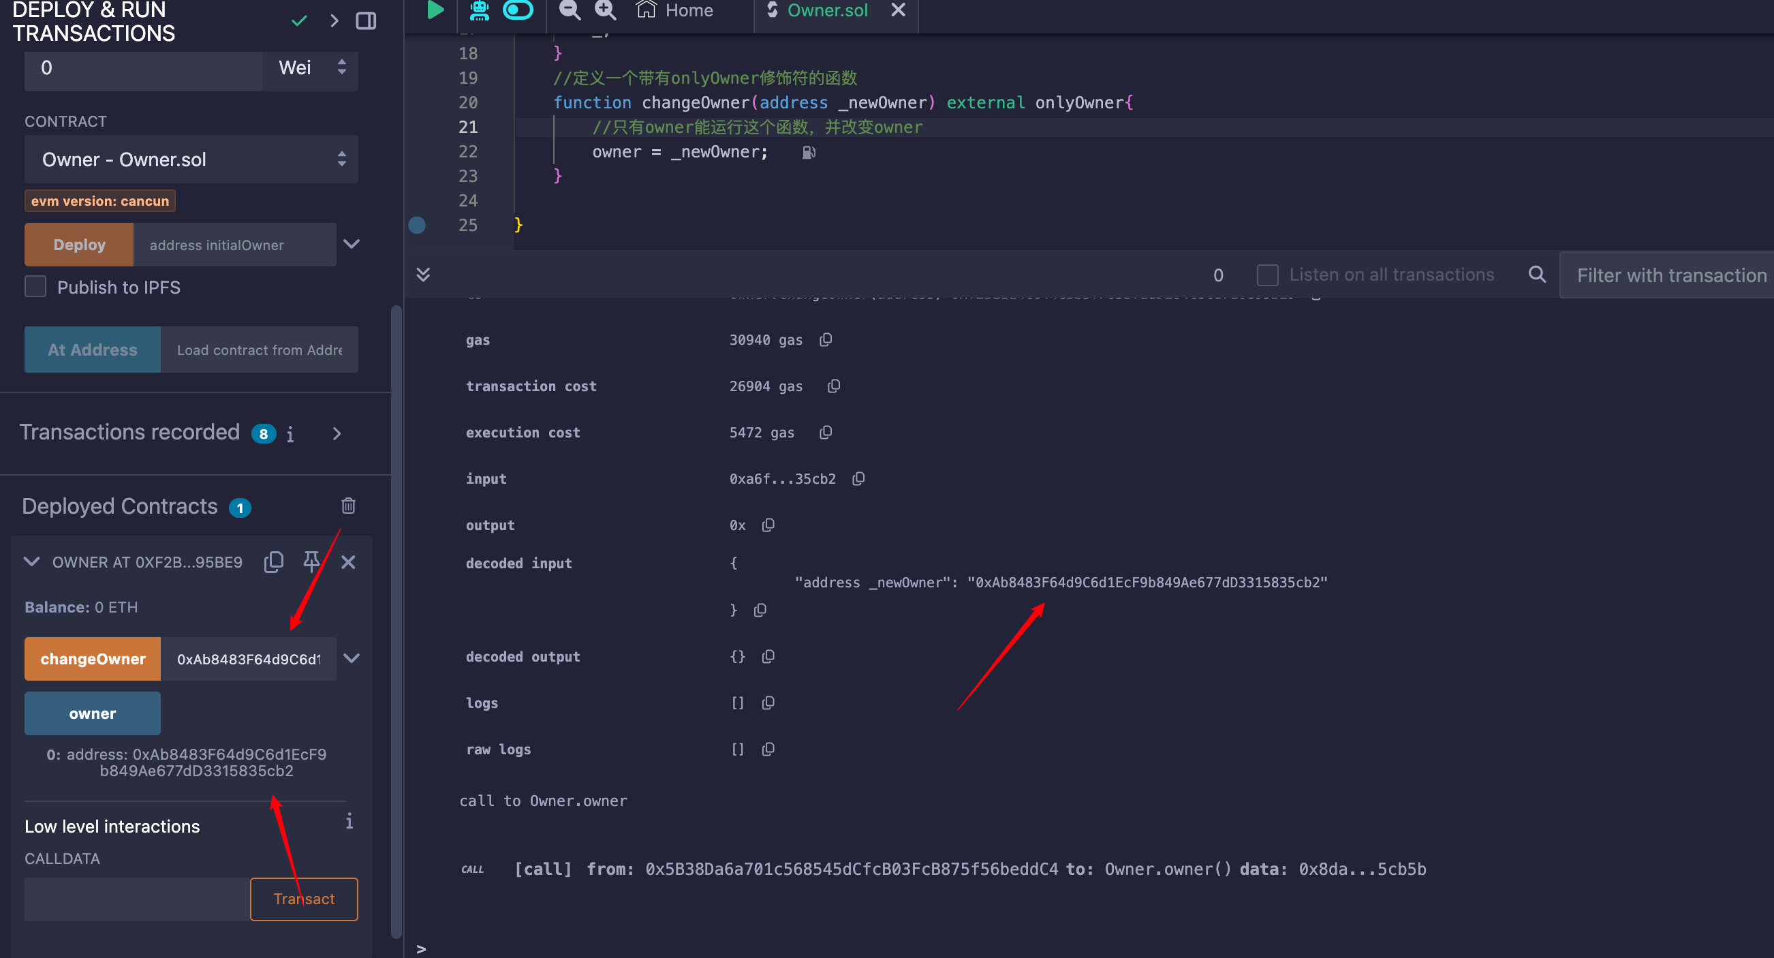
Task: Click the changeOwner function button
Action: click(x=92, y=658)
